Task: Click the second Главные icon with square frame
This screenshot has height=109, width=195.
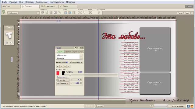Action: tap(47, 12)
